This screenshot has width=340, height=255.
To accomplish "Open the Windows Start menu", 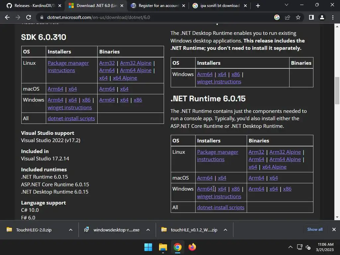I will 148,247.
